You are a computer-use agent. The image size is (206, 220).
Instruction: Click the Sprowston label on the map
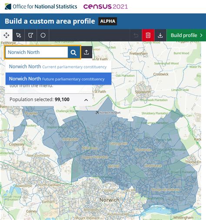point(143,149)
